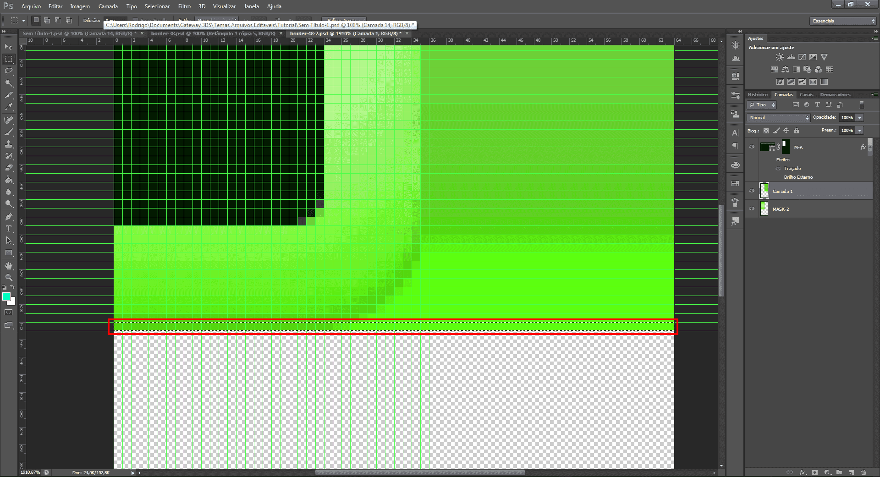Open the Essenciais workspace dropdown
Screen dimensions: 880x477
pyautogui.click(x=843, y=21)
